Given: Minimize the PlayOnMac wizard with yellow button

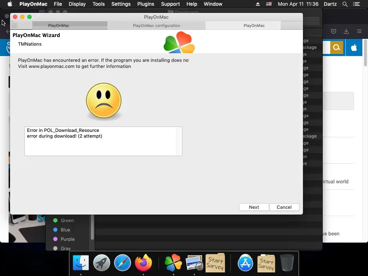Looking at the screenshot, I should tap(22, 17).
